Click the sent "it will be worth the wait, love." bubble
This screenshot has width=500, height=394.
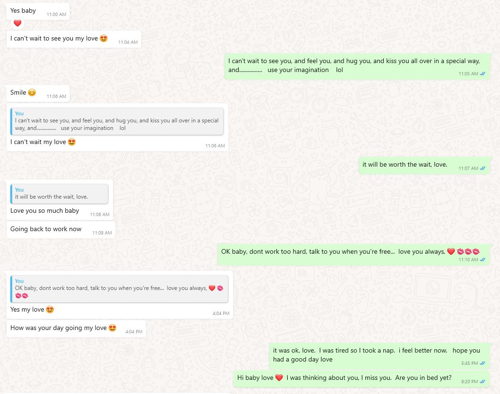click(405, 165)
